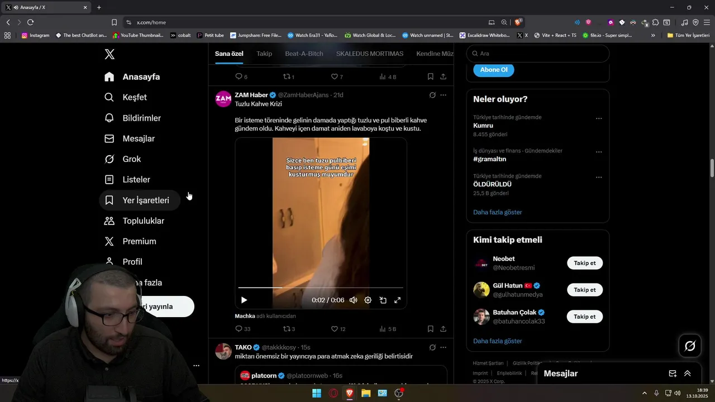Open ZAM Haber profile avatar
This screenshot has width=715, height=402.
[x=223, y=99]
